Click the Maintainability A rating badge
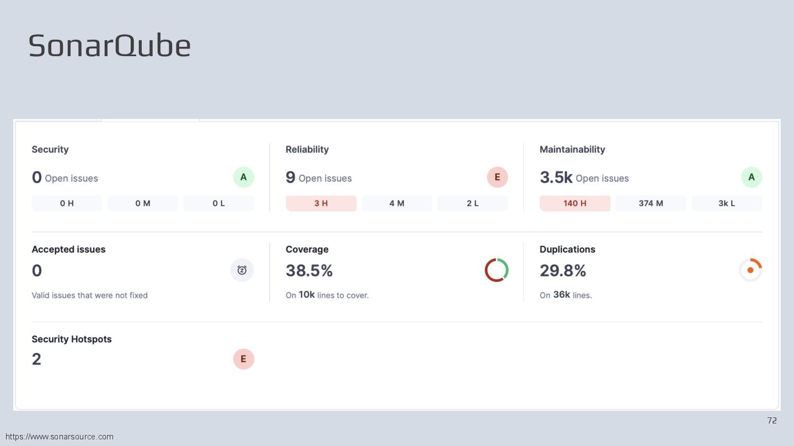794x446 pixels. pos(751,177)
